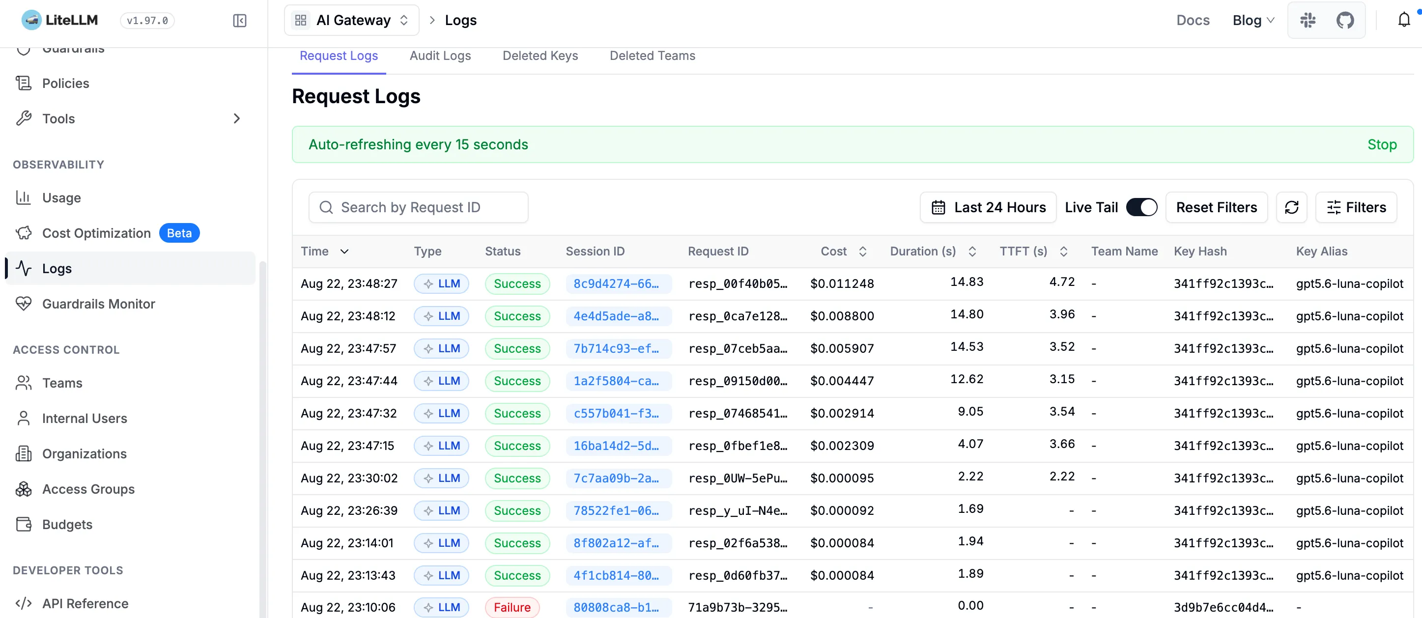
Task: Open session ID 4f1cb814-80…
Action: tap(618, 576)
